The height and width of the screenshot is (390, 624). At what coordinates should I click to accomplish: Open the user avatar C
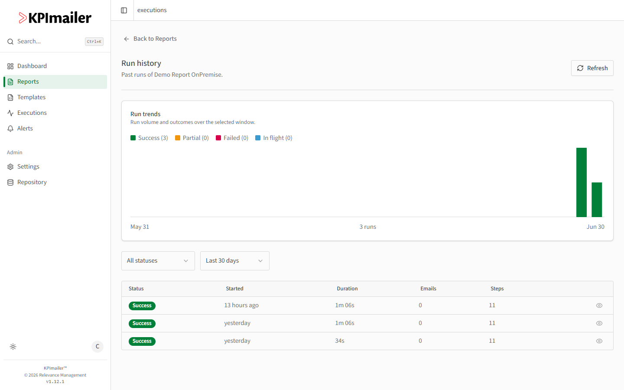coord(97,346)
